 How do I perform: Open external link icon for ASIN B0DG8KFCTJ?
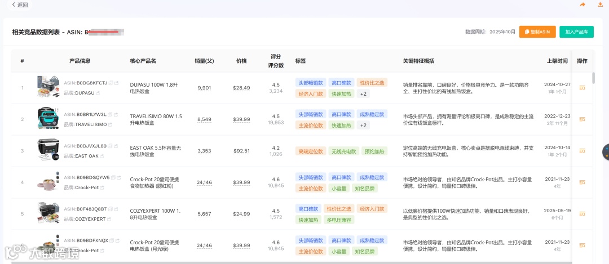(117, 83)
